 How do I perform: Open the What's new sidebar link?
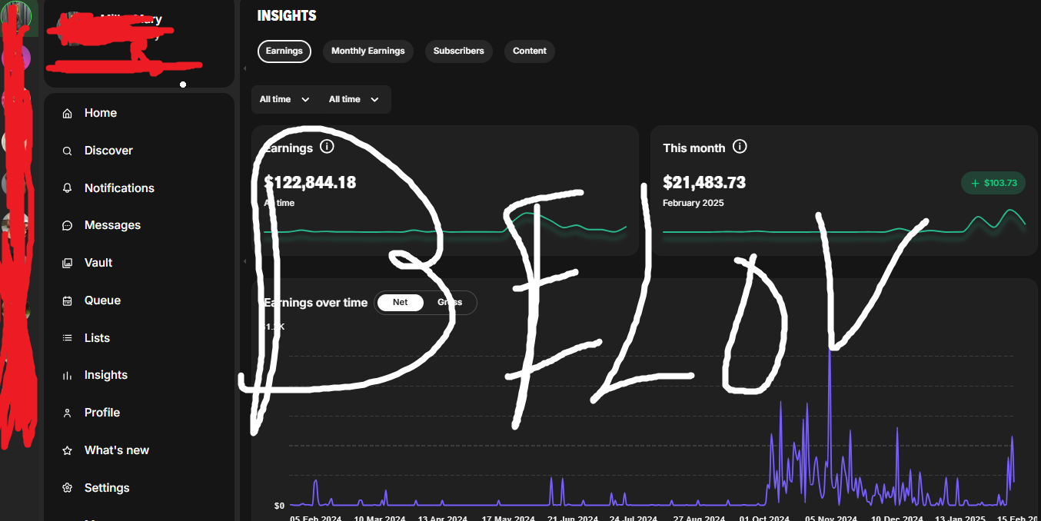[116, 450]
